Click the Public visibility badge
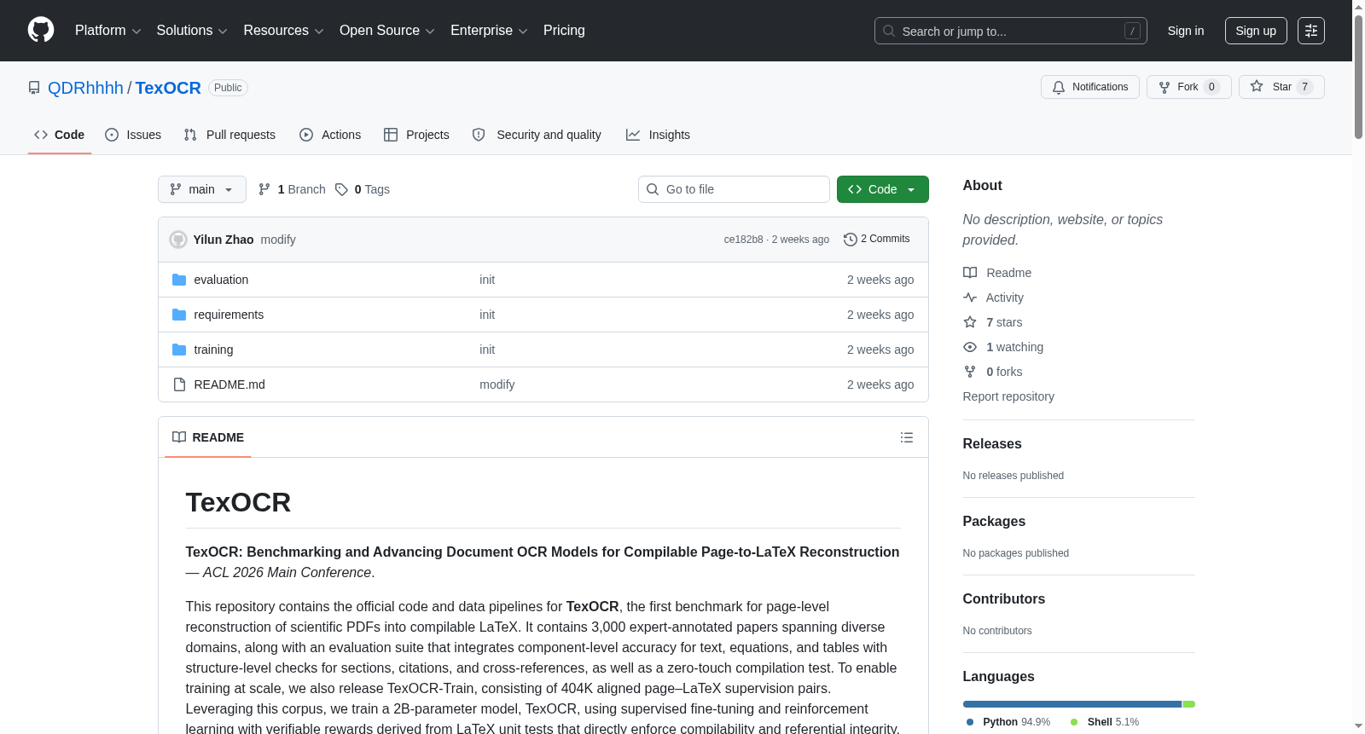Viewport: 1365px width, 734px height. tap(228, 88)
